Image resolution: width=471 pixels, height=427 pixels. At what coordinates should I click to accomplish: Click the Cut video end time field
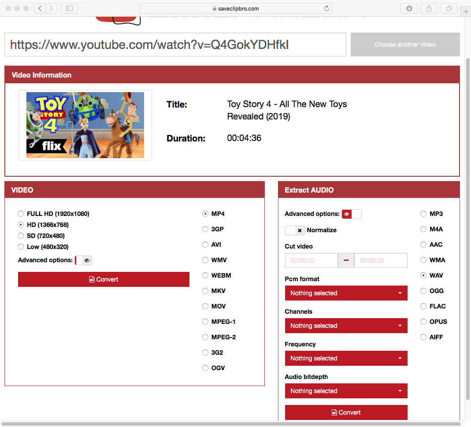[x=381, y=260]
